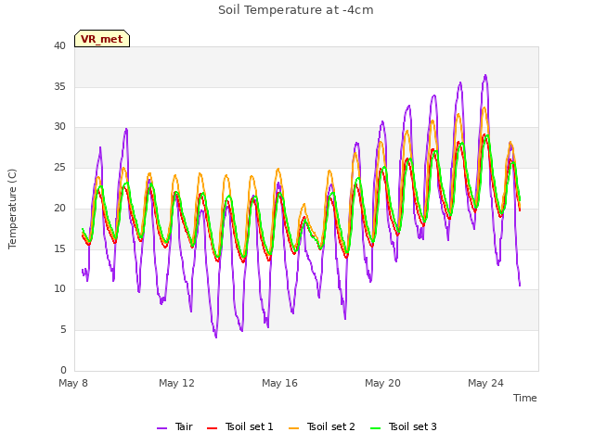This screenshot has width=594, height=445.
Task: Click the May 24 x-axis label
Action: click(x=485, y=383)
